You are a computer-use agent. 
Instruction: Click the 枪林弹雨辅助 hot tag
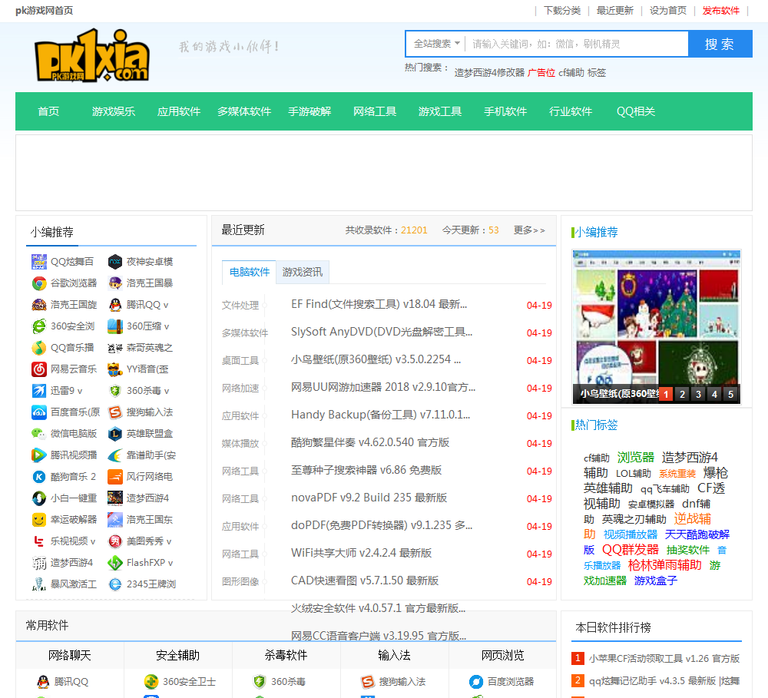(x=664, y=564)
